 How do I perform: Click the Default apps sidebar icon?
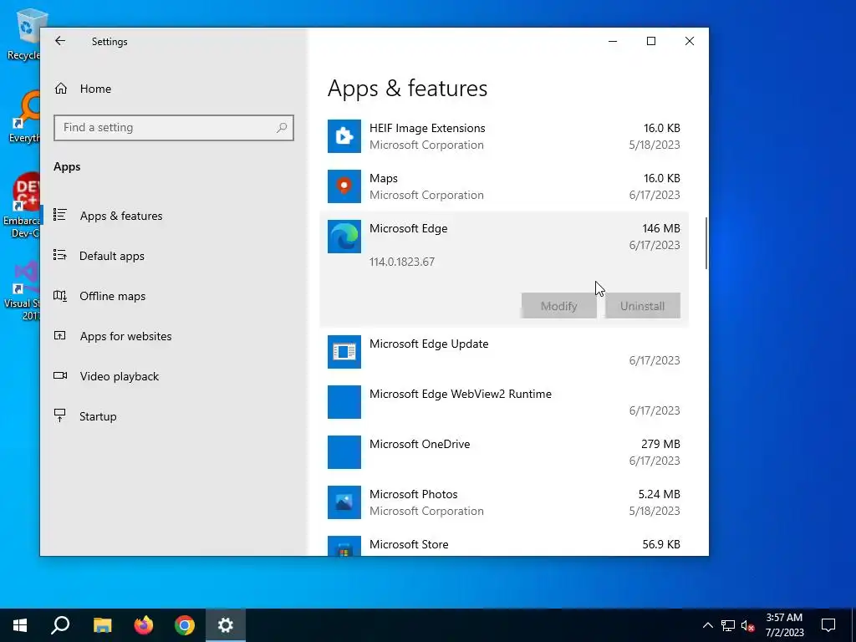pyautogui.click(x=60, y=255)
